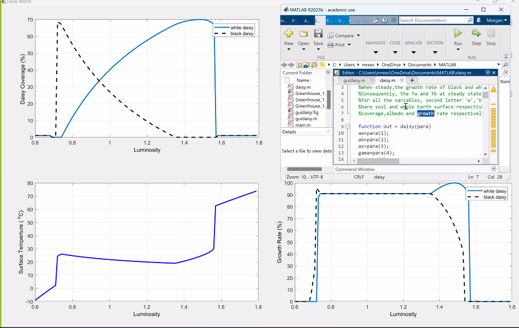Click the Step button

pos(476,34)
